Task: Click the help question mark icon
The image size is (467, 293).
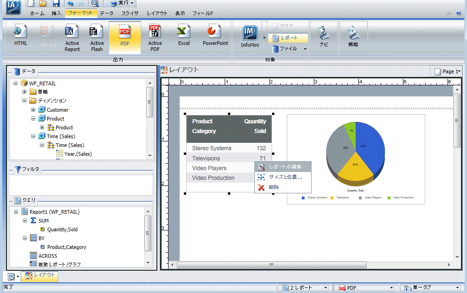Action: pos(459,13)
